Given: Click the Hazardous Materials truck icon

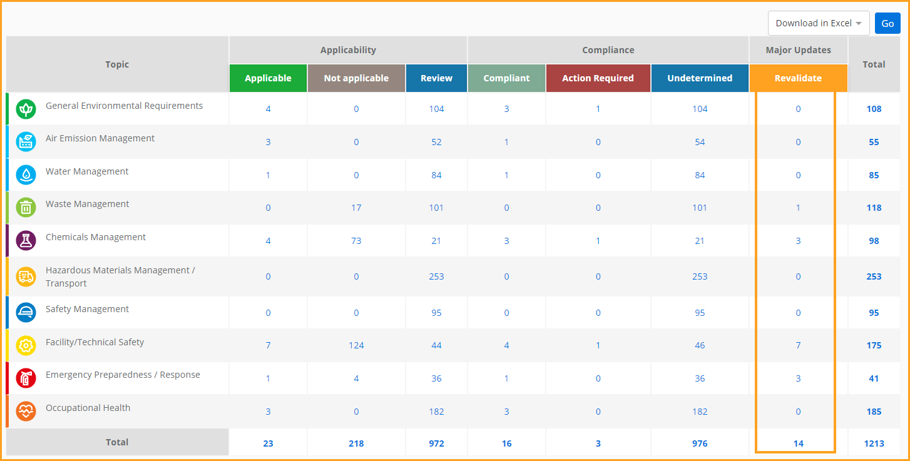Looking at the screenshot, I should pos(26,276).
